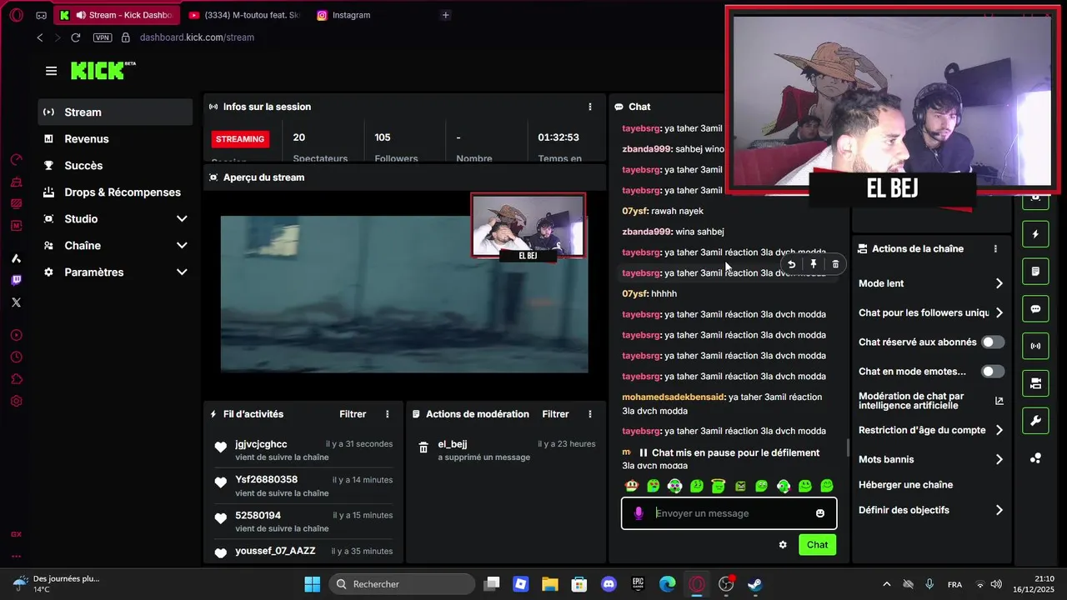Click the purple microphone icon in chat input
Screen dimensions: 1067x600
639,513
